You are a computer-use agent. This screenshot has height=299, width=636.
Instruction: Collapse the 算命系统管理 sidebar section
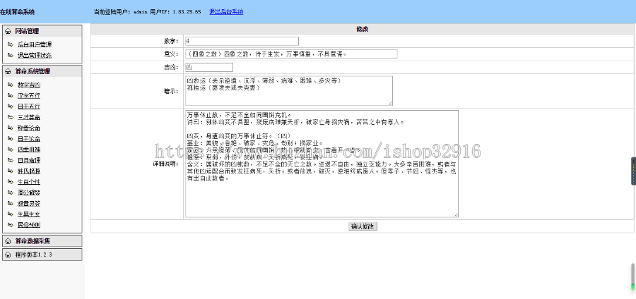[x=33, y=71]
